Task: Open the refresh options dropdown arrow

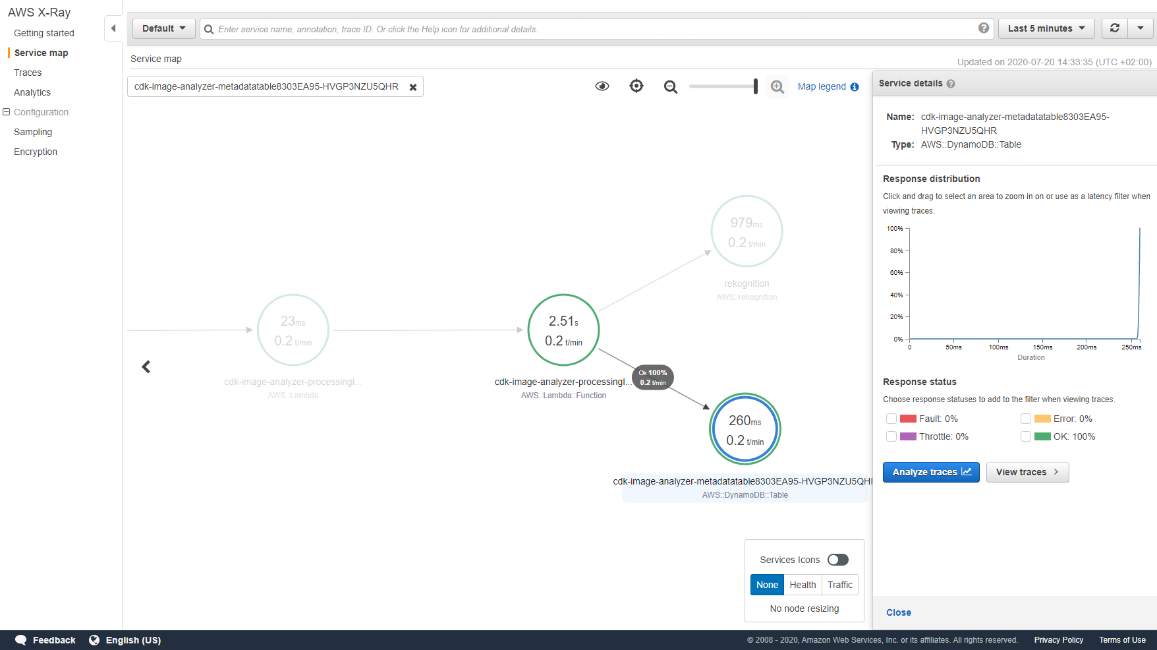Action: click(1141, 28)
